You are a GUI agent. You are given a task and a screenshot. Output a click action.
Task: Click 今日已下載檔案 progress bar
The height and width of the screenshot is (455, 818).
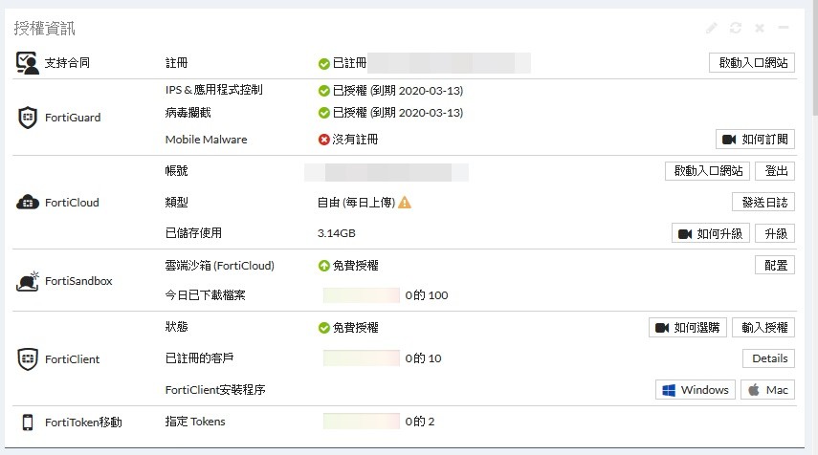pos(361,295)
